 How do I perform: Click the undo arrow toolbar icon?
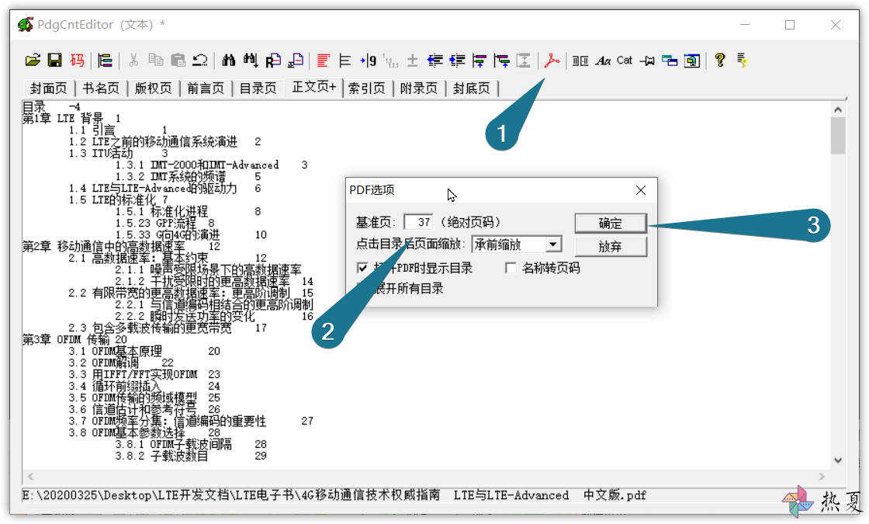pos(200,60)
